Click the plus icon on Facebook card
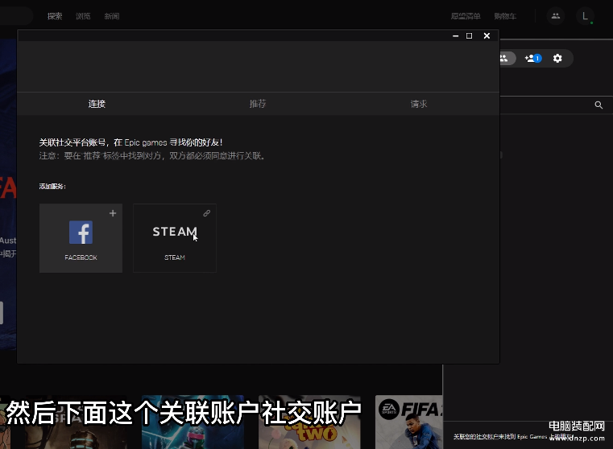Screen dimensions: 613x449 pos(113,213)
